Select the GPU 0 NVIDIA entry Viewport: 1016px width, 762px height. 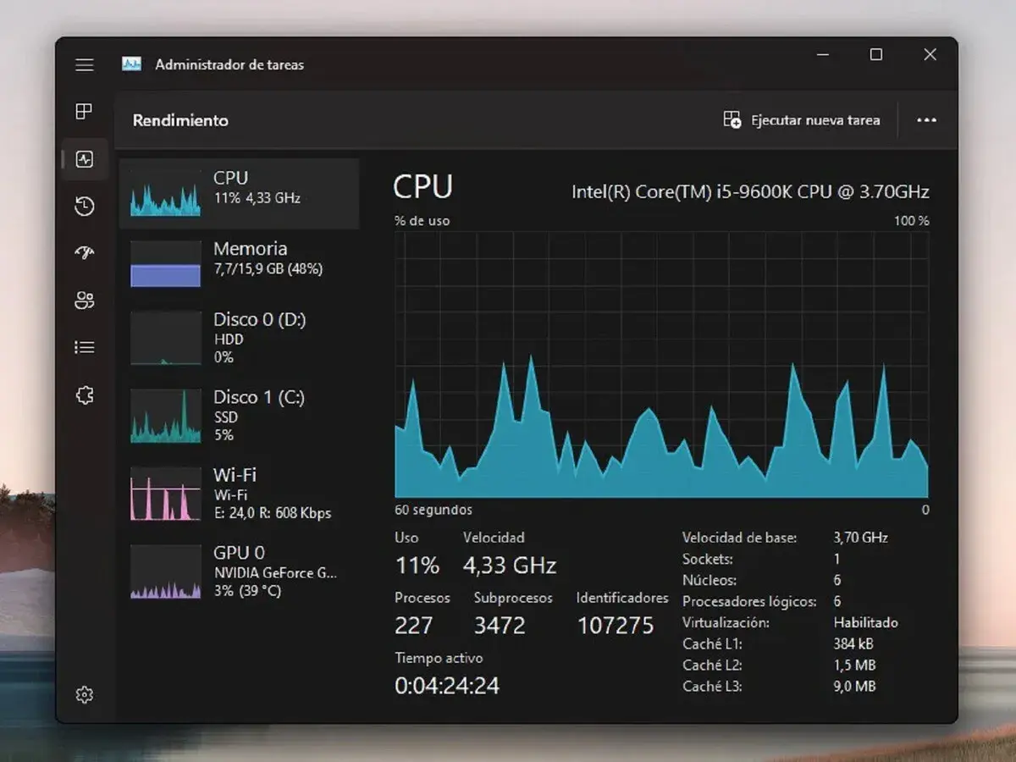pos(239,571)
